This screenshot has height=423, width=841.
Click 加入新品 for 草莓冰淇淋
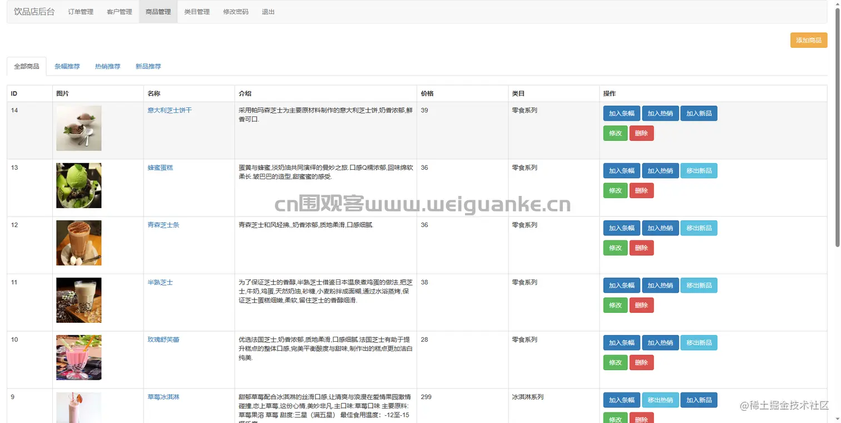pyautogui.click(x=699, y=400)
